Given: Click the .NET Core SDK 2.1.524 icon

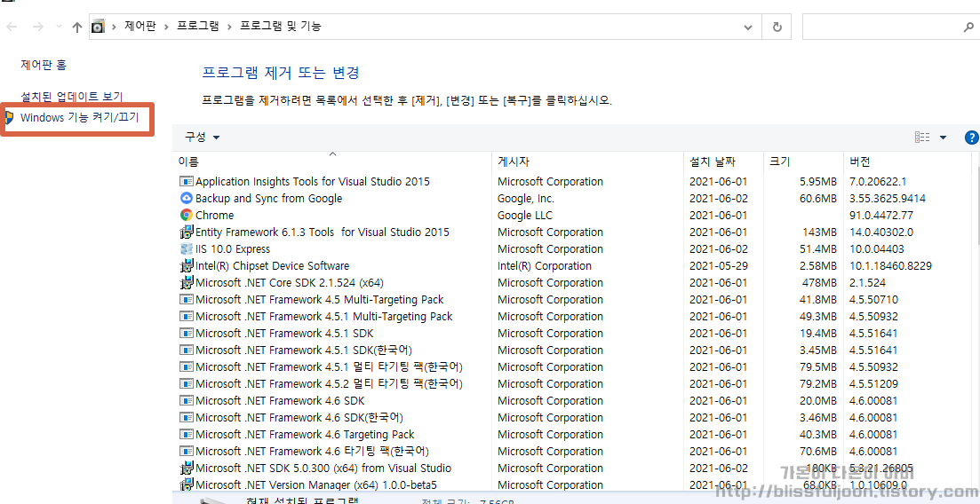Looking at the screenshot, I should click(187, 283).
